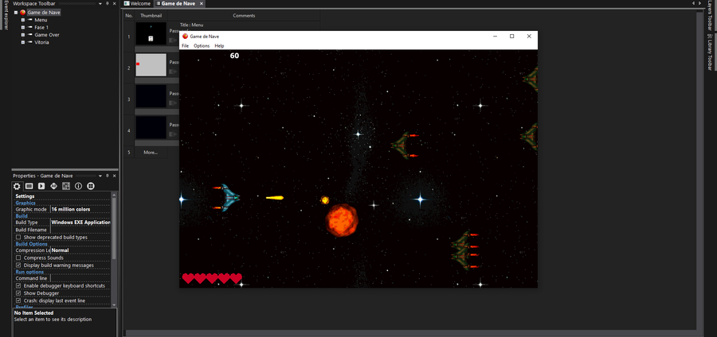
Task: Click the transition icon in storyboard row 1
Action: (173, 40)
